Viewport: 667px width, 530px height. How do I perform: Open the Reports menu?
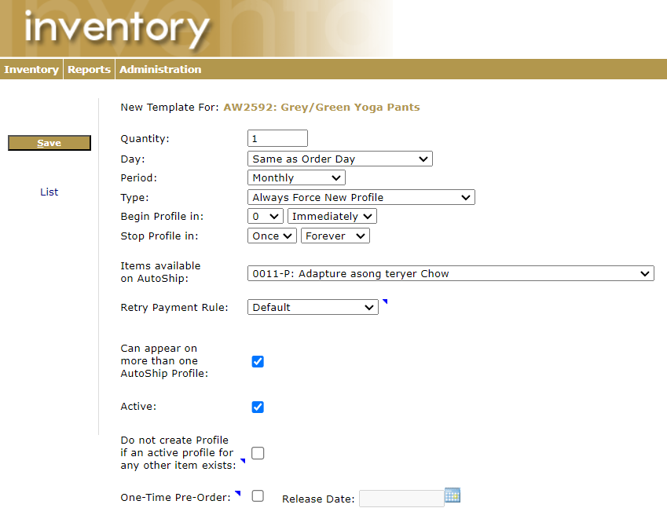89,70
